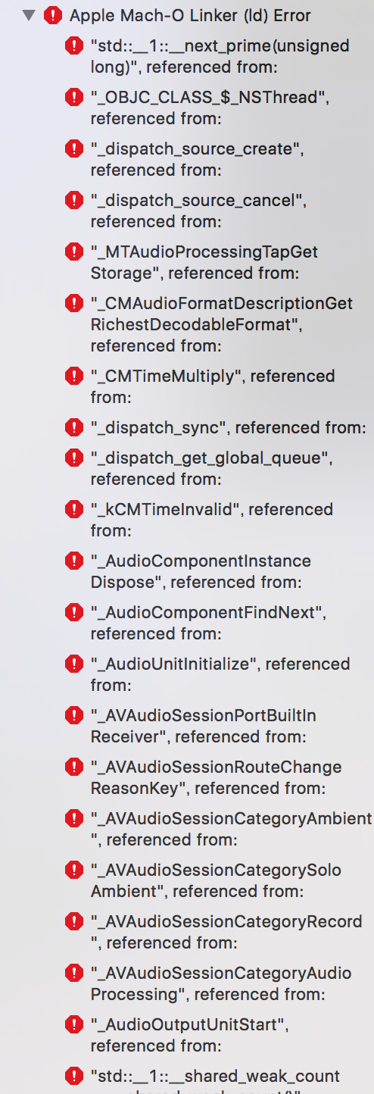Select the _dispatch_get_global_queue error row
374x1094 pixels.
220,468
